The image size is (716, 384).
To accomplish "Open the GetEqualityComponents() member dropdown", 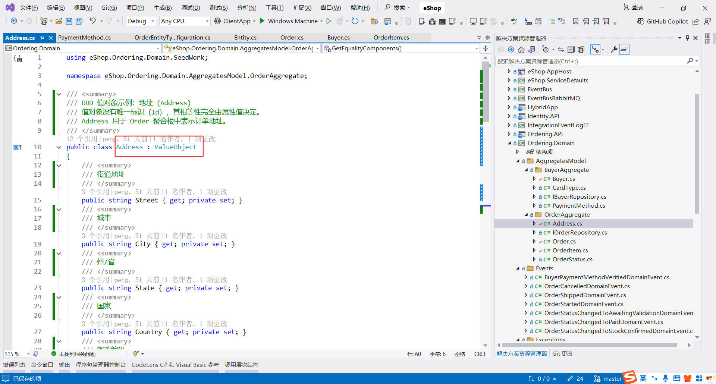I will pyautogui.click(x=401, y=48).
